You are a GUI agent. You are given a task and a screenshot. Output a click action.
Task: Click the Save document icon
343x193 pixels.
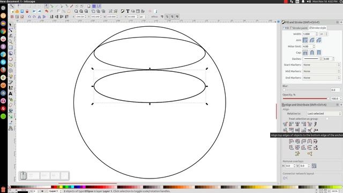pyautogui.click(x=22, y=11)
